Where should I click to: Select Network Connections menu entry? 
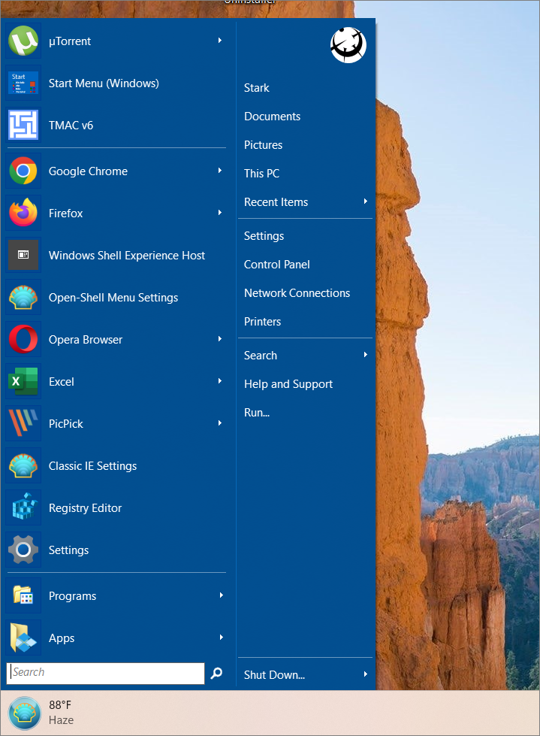pos(297,293)
